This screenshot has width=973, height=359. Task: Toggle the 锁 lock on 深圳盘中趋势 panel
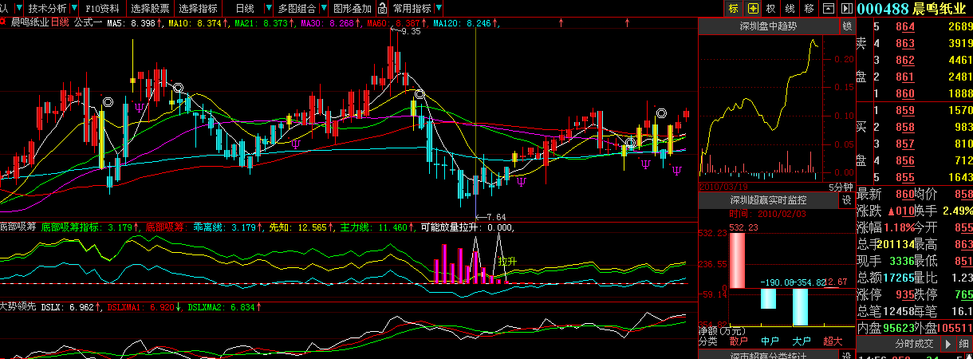tap(847, 26)
